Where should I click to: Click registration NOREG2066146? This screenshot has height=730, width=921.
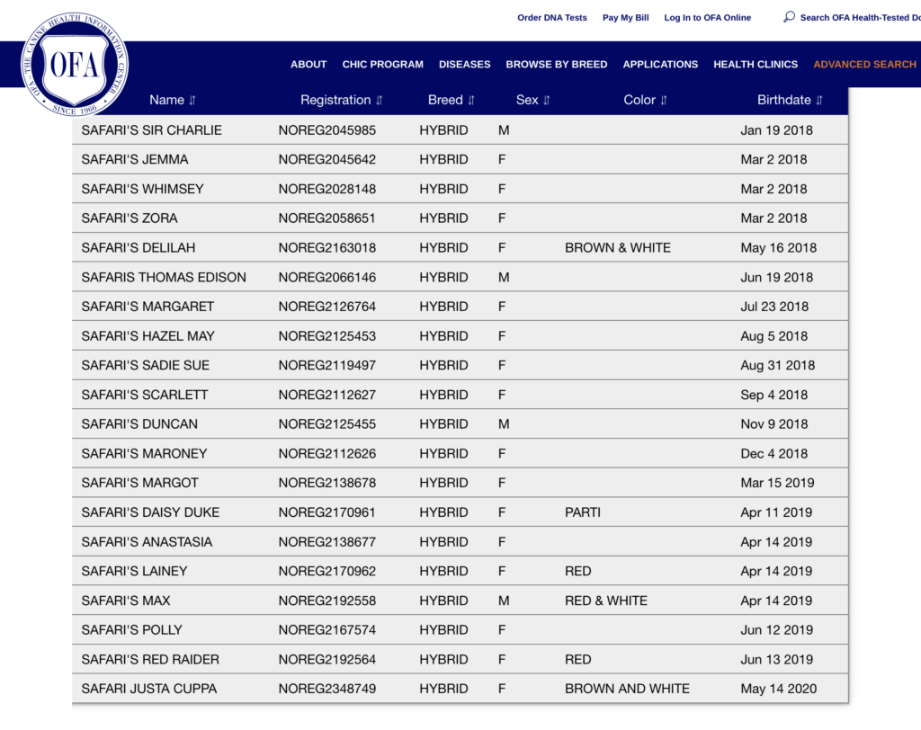(x=327, y=277)
